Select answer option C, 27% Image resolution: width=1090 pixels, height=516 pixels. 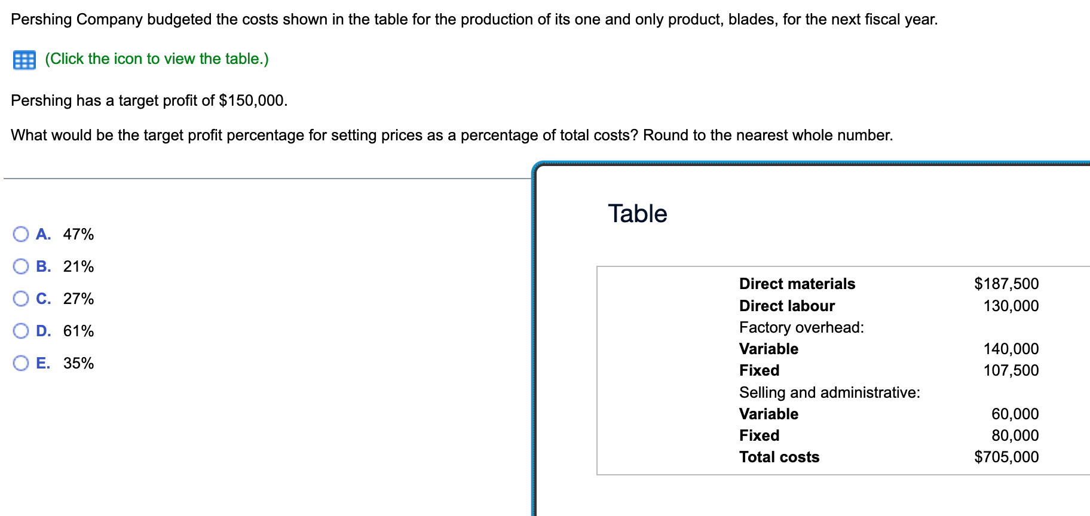pos(20,299)
